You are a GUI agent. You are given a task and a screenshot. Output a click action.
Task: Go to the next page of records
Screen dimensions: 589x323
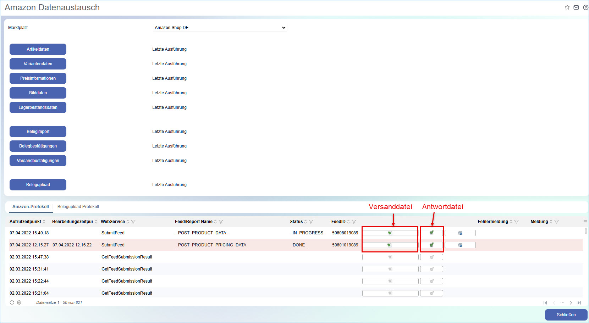click(571, 303)
